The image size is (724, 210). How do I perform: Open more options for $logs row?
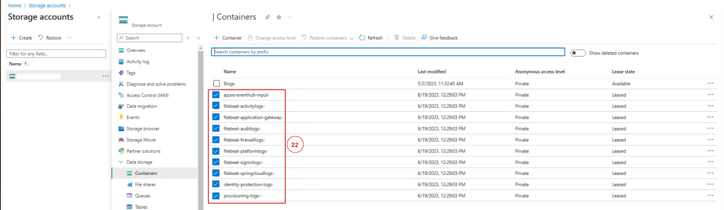click(710, 83)
